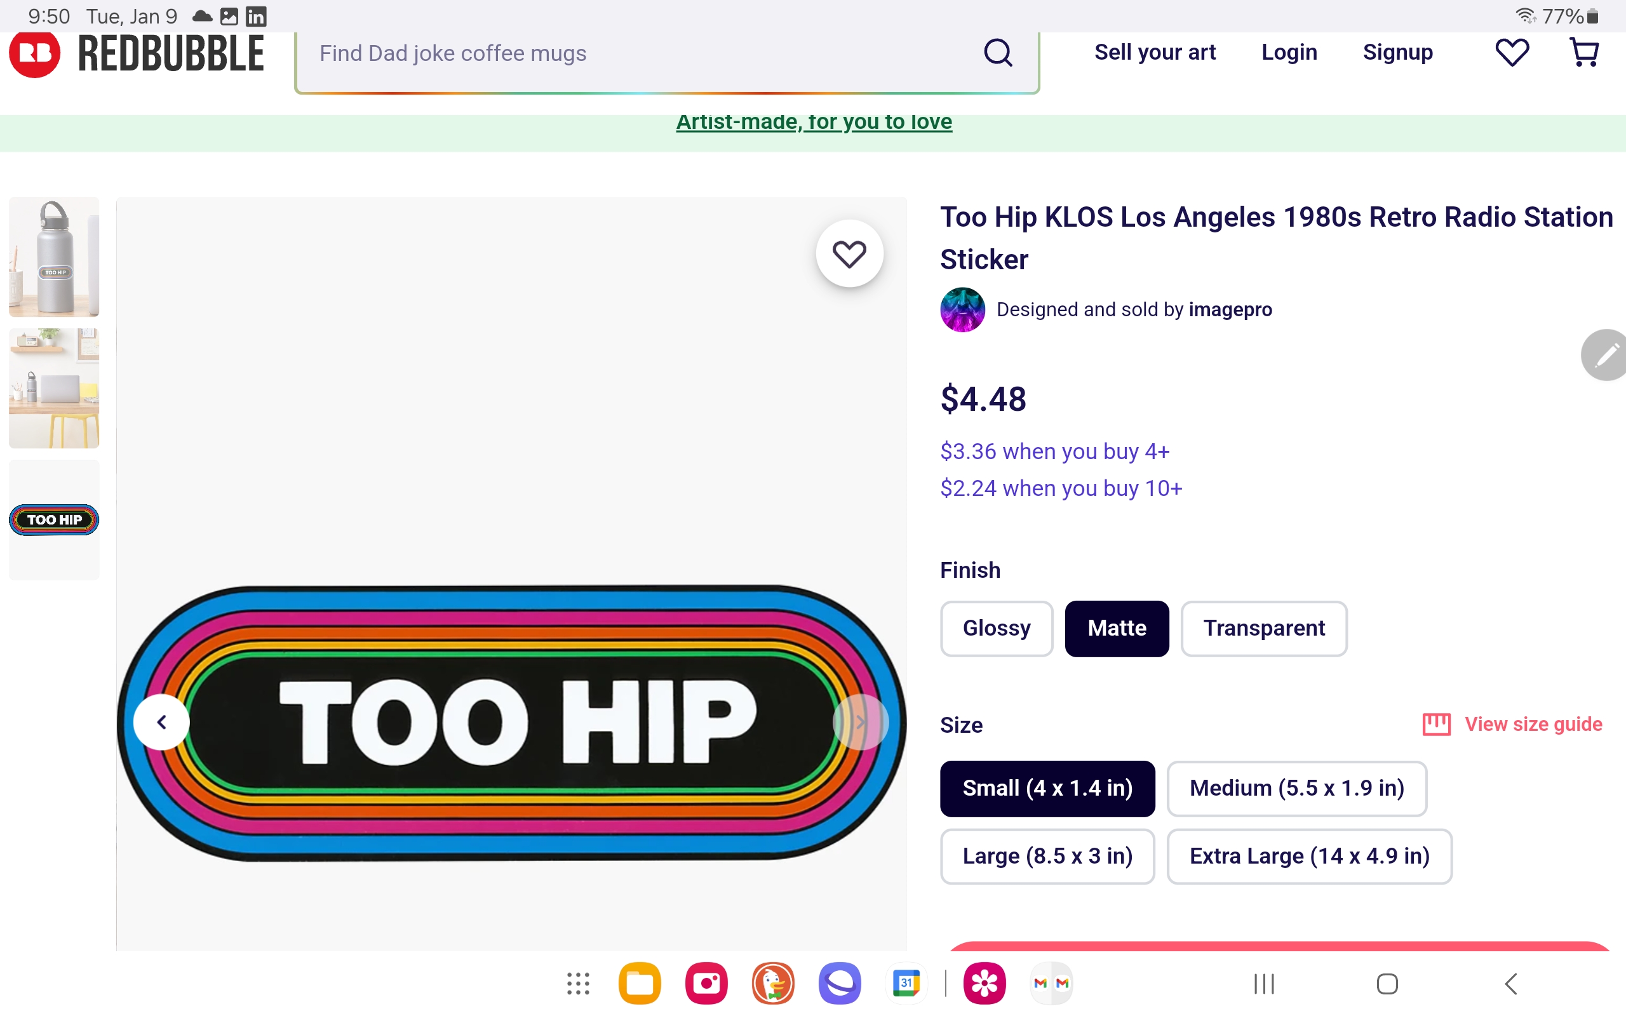Open the shopping cart
Viewport: 1626px width, 1016px height.
tap(1583, 53)
